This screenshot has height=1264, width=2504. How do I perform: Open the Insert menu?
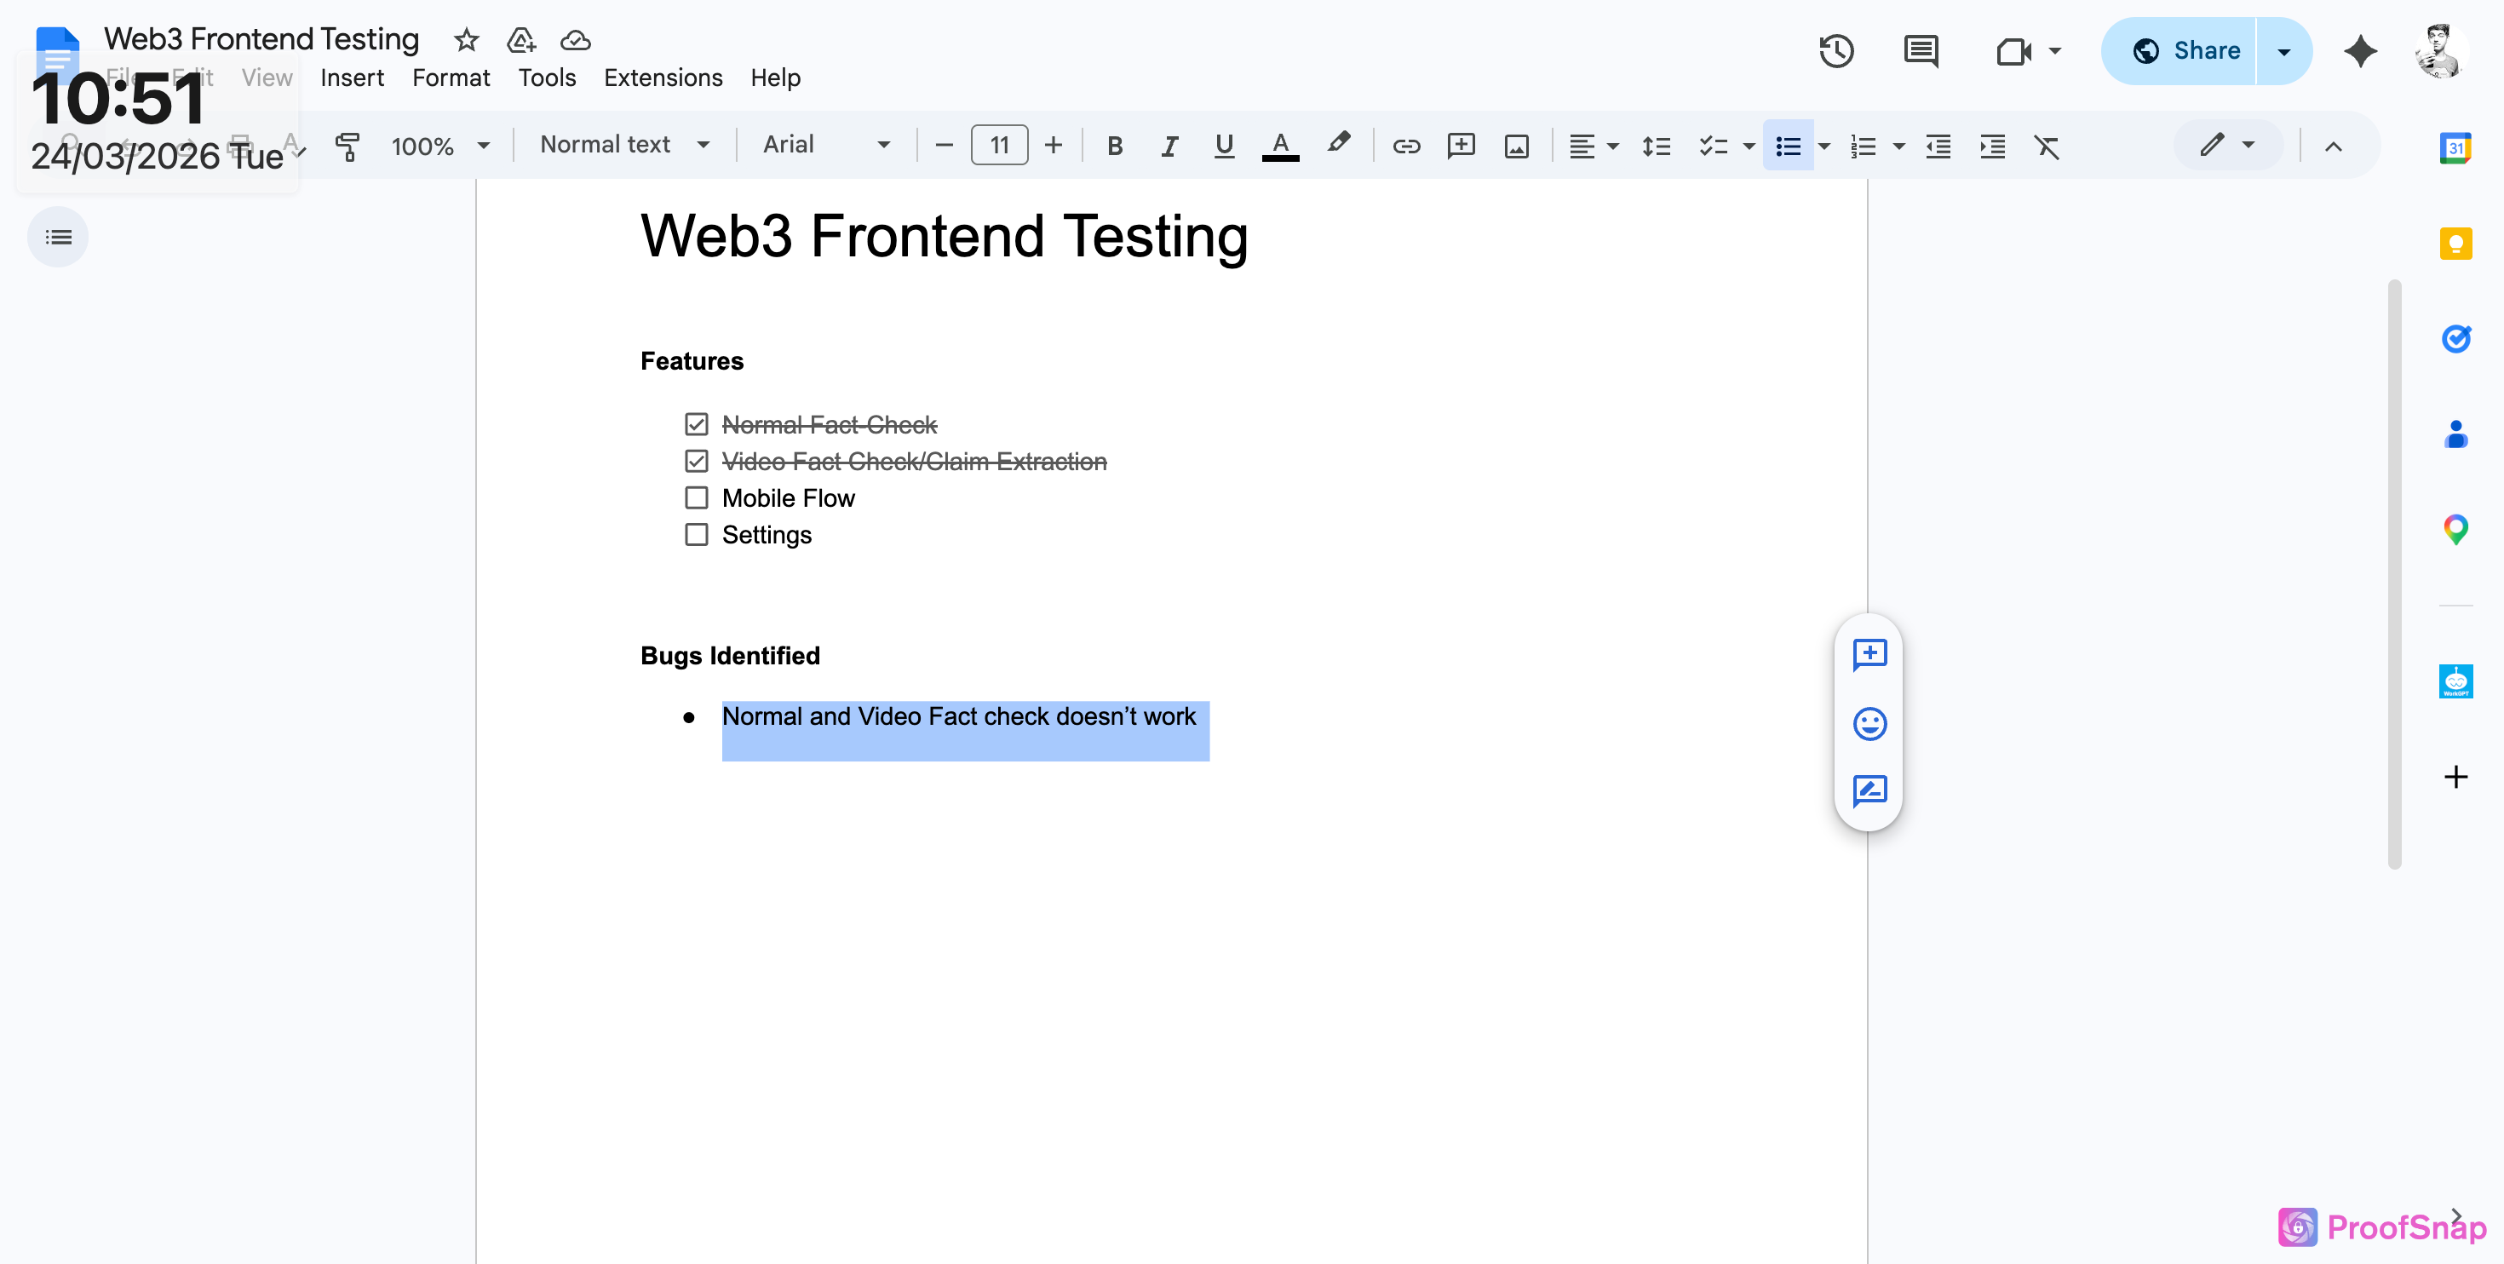(x=352, y=78)
